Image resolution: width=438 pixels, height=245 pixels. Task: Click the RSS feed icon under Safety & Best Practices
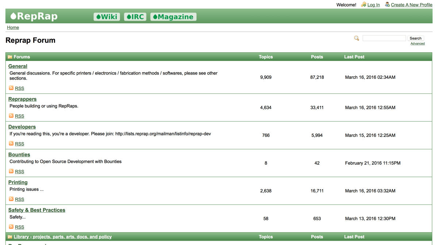(x=11, y=227)
